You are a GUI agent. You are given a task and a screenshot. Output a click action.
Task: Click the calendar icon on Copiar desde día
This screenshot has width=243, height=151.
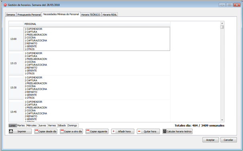(36, 131)
